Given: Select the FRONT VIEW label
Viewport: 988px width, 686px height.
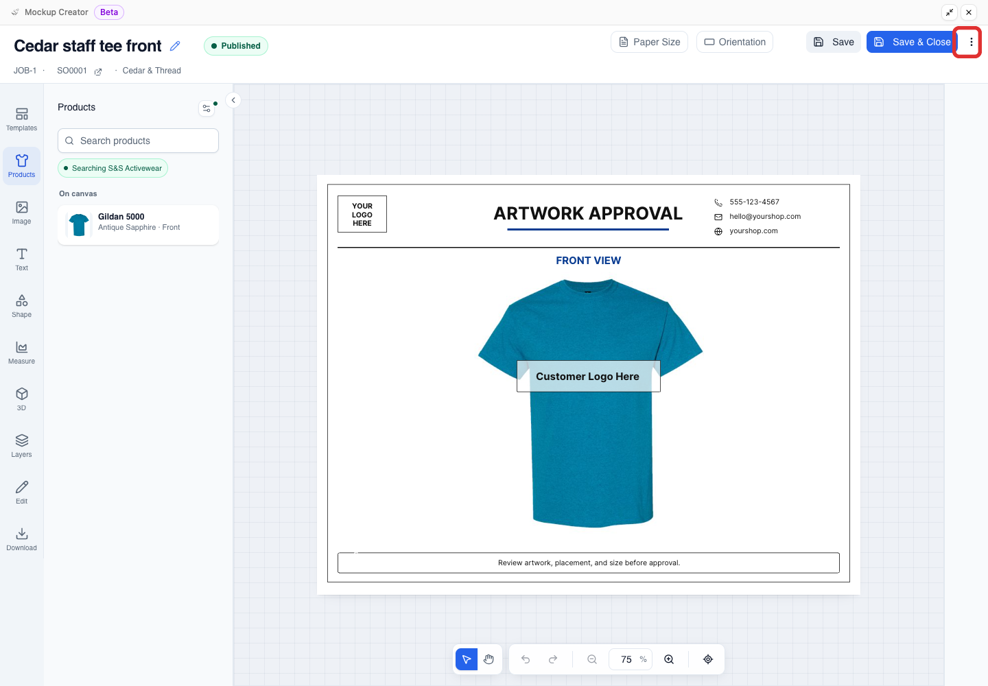Looking at the screenshot, I should pos(588,261).
